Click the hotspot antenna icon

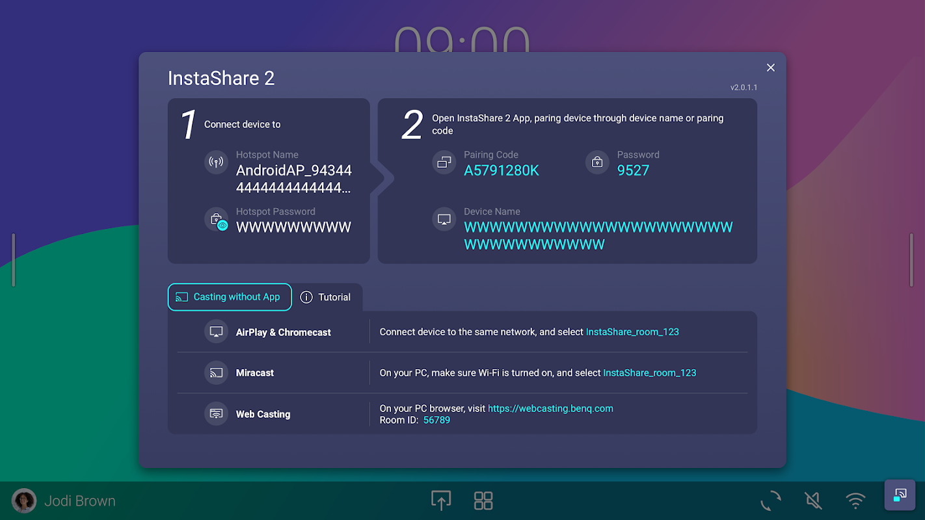coord(216,162)
